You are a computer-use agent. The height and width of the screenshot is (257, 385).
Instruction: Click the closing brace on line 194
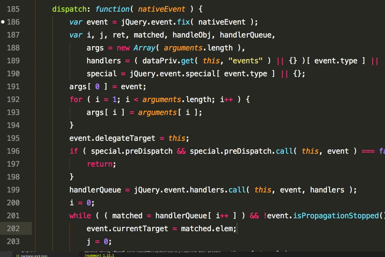point(72,125)
